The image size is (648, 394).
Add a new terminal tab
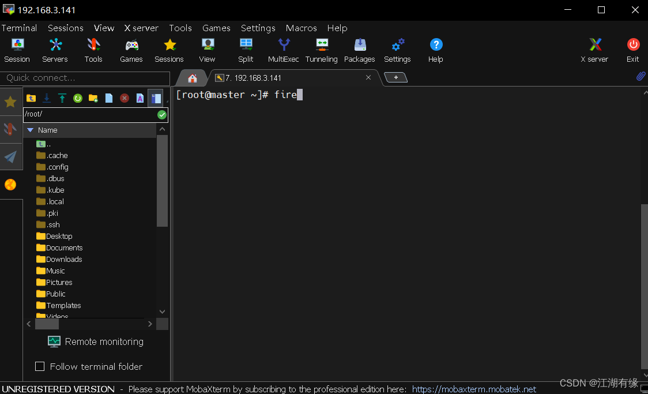395,77
